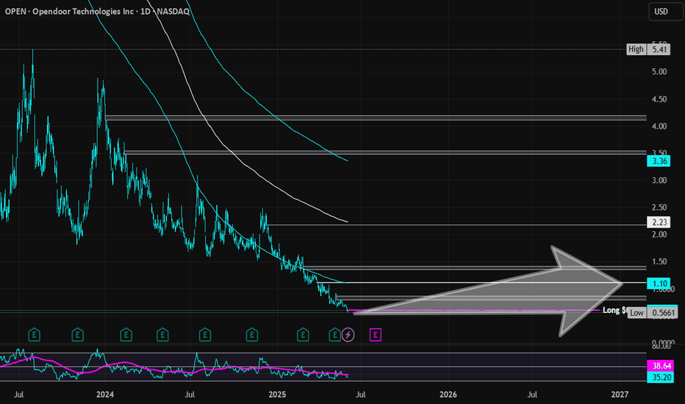The height and width of the screenshot is (404, 685).
Task: Click the OPEN Opendoor Technologies symbol title
Action: click(x=97, y=11)
